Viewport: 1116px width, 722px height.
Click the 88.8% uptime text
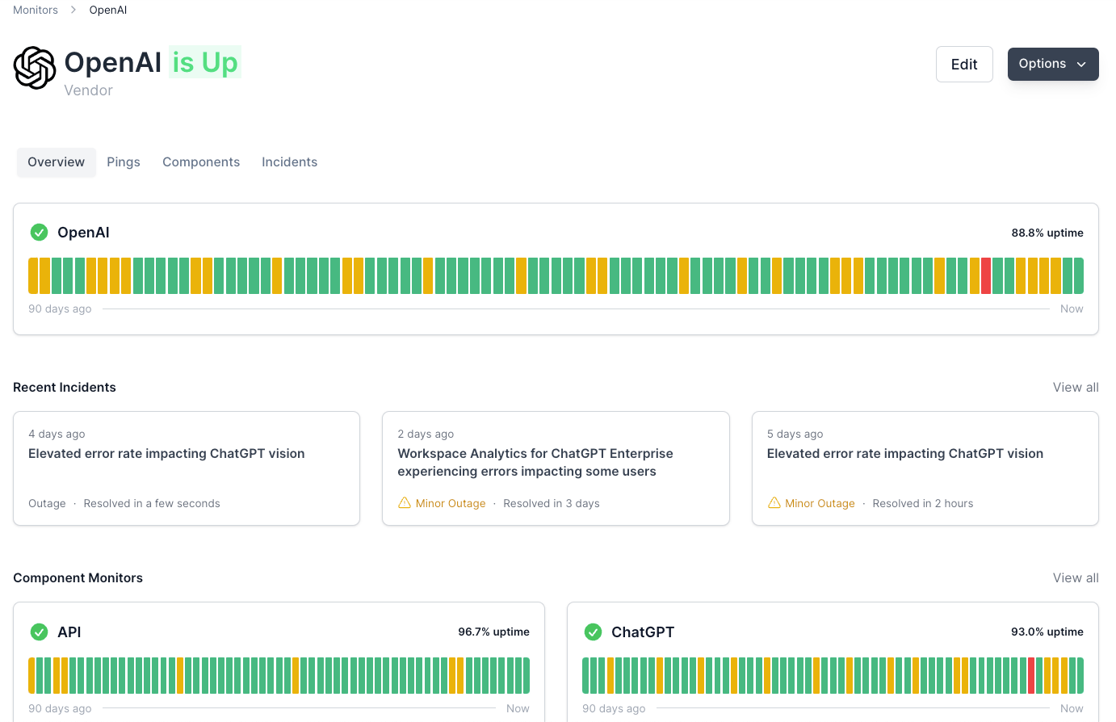(1047, 233)
